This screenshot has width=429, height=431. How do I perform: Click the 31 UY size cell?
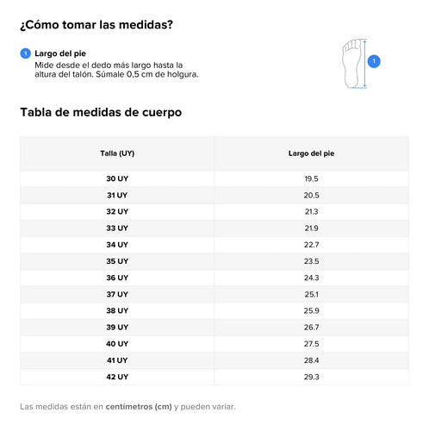tap(117, 196)
